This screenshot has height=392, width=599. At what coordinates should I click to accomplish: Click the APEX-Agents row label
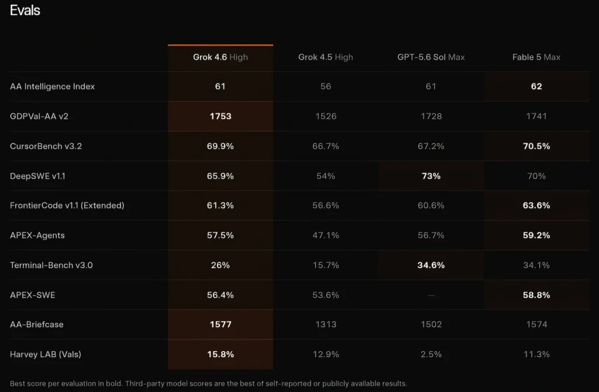pyautogui.click(x=37, y=235)
